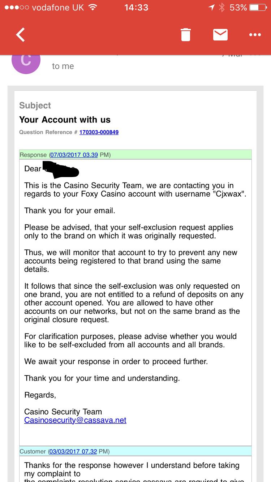271x482 pixels.
Task: Tap the Wi-Fi icon in status bar
Action: click(93, 7)
